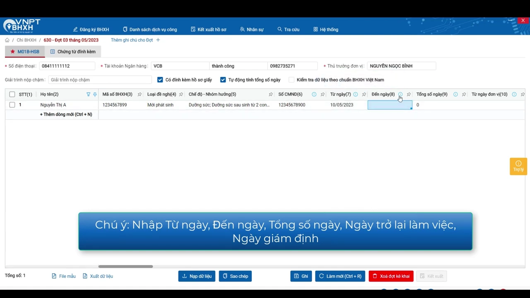Click the VNPT BHXH logo

[22, 26]
